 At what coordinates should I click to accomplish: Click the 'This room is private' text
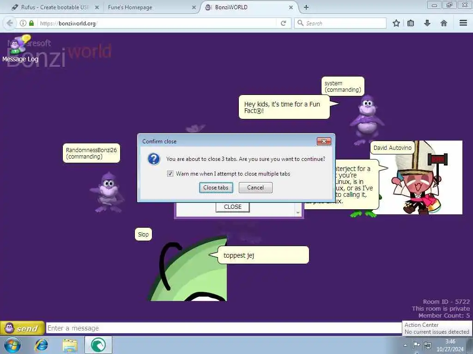tap(441, 308)
